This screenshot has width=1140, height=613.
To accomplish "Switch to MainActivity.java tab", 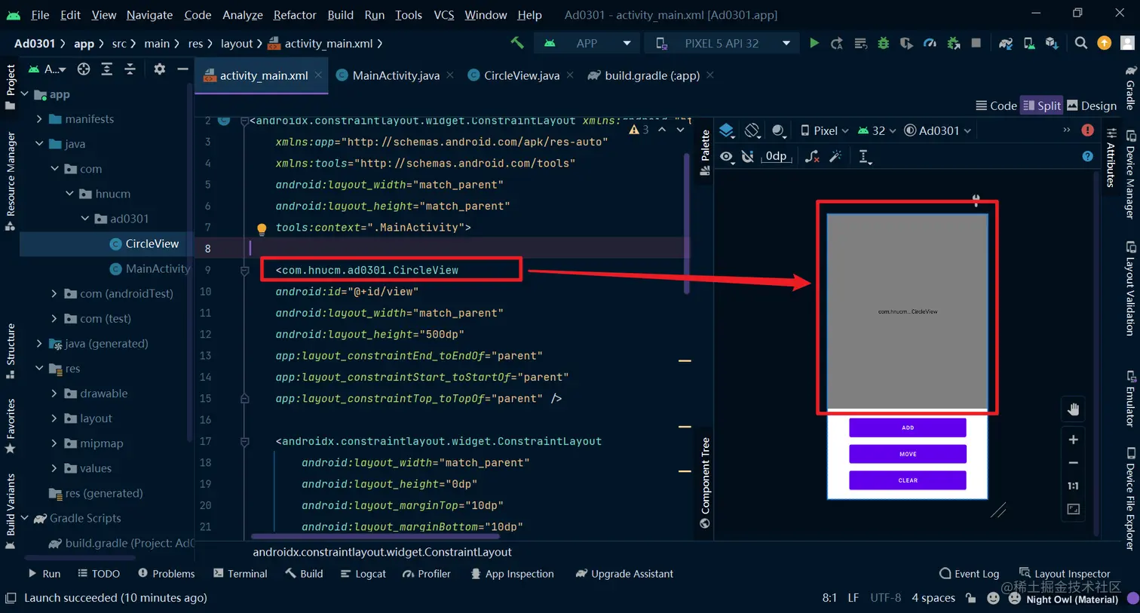I will [395, 75].
